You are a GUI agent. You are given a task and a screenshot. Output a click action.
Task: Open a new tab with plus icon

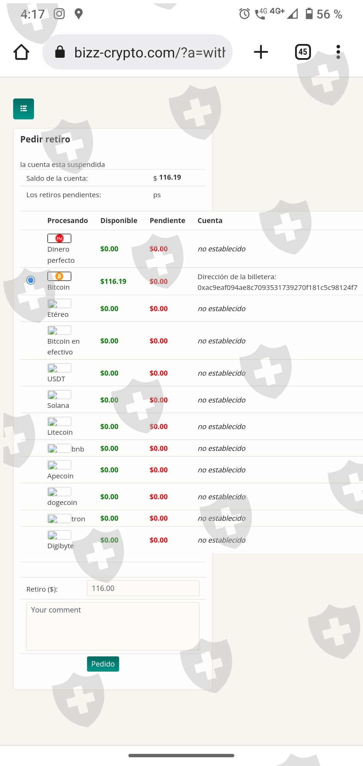261,52
